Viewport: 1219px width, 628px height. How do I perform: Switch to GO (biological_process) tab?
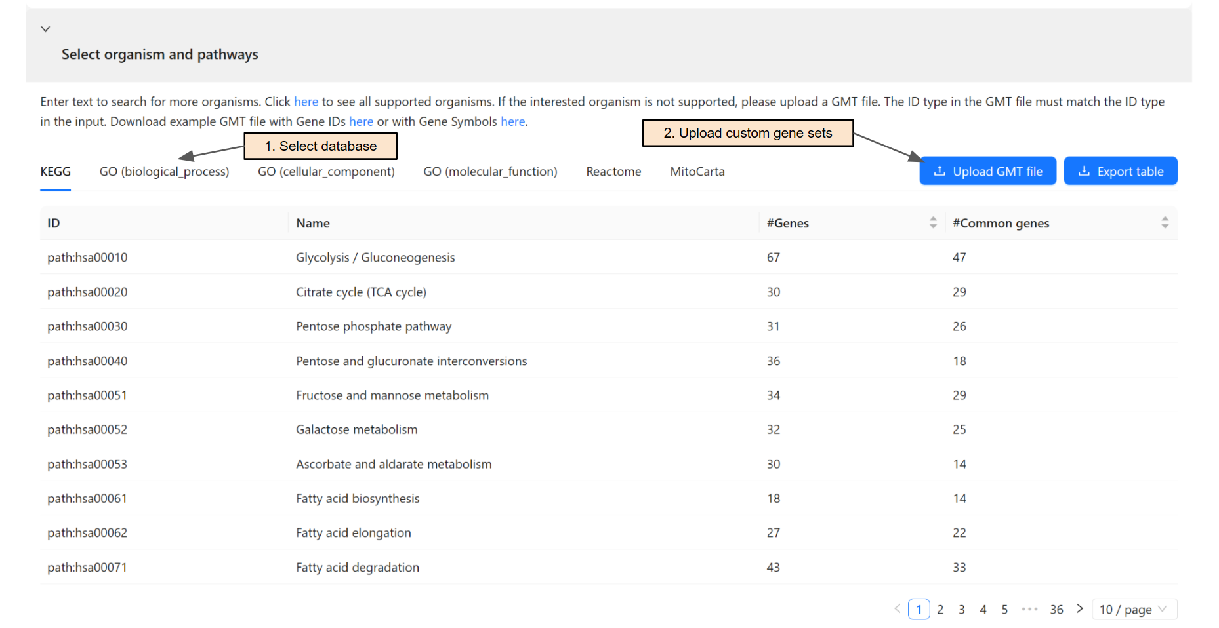click(x=164, y=172)
